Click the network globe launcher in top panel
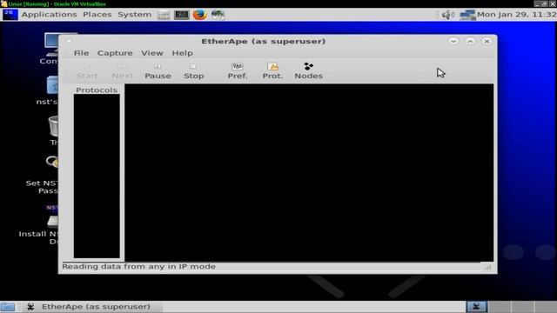This screenshot has height=313, width=557. pos(218,15)
